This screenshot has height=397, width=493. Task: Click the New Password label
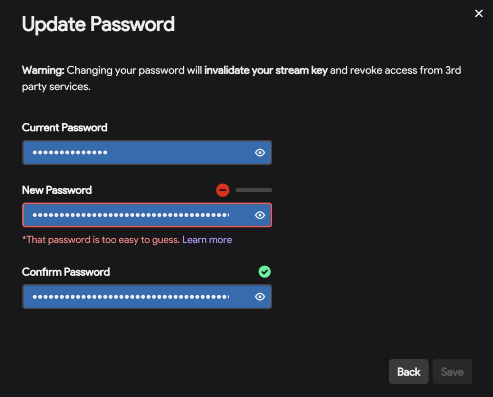[57, 190]
